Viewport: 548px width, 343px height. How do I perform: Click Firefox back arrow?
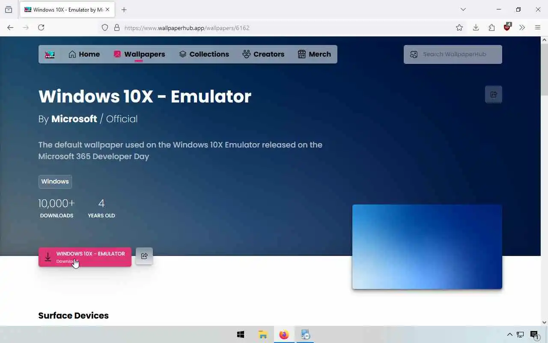click(x=10, y=27)
